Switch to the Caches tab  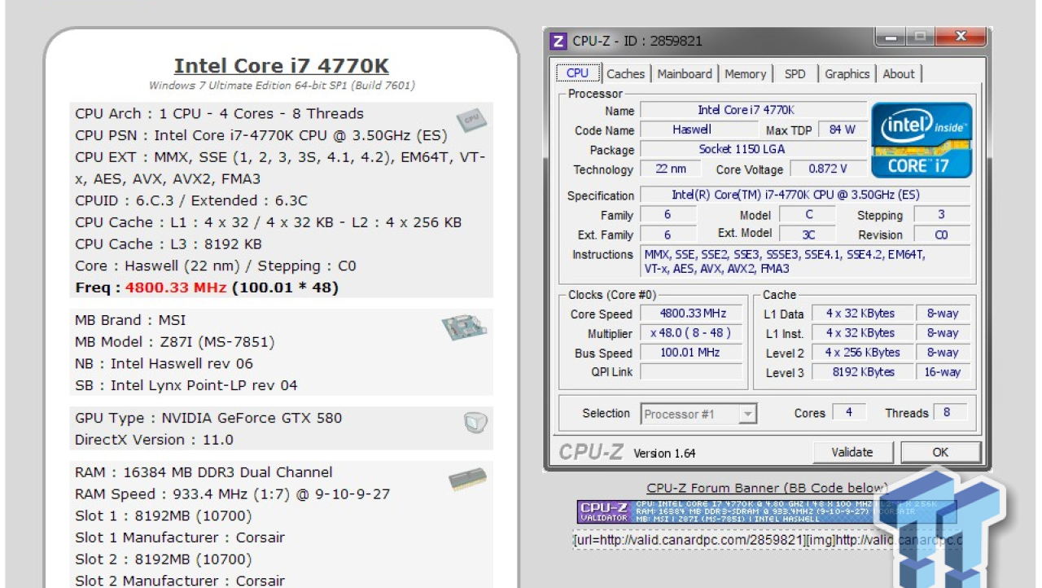(625, 73)
